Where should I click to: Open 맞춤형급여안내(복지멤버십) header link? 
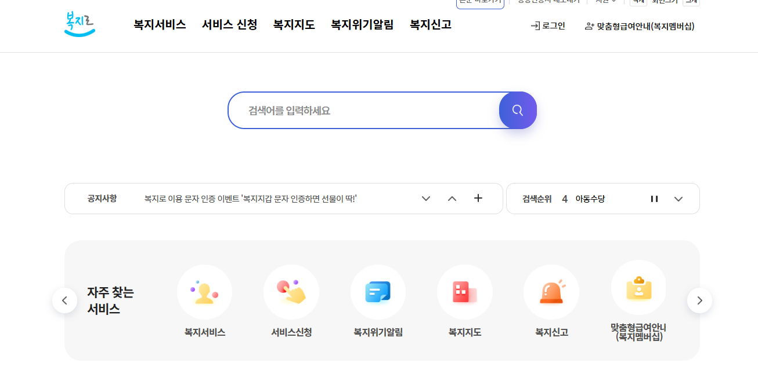click(640, 26)
